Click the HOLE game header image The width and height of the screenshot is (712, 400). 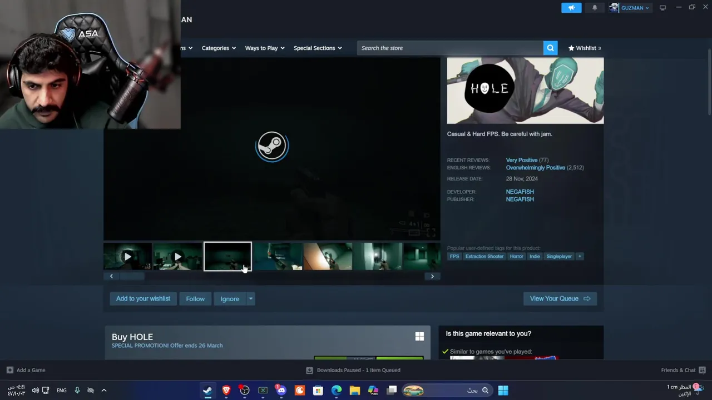click(x=525, y=91)
